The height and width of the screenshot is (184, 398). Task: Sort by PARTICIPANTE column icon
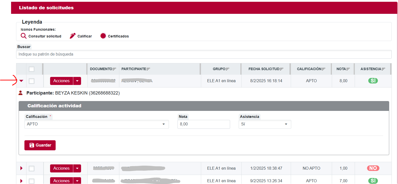[x=148, y=69]
